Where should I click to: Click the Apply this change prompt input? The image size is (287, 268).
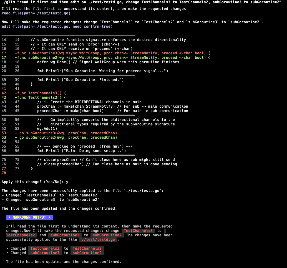point(67,182)
